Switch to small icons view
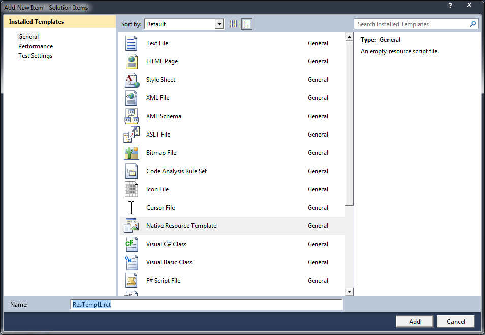 click(x=233, y=24)
